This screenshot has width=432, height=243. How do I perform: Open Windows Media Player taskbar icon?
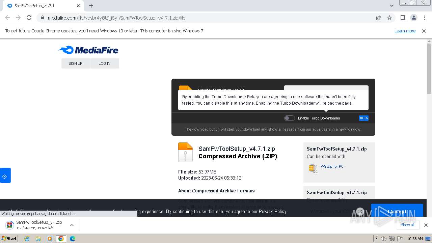tap(50, 239)
